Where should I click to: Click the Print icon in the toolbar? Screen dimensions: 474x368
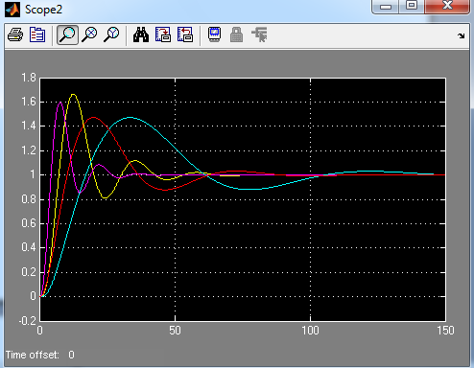(15, 34)
